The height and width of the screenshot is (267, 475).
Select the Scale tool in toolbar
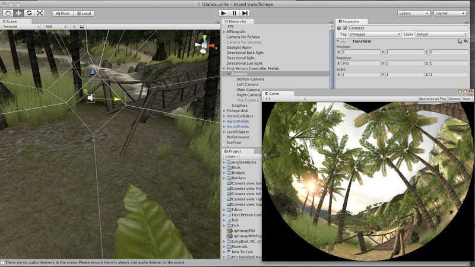[40, 12]
